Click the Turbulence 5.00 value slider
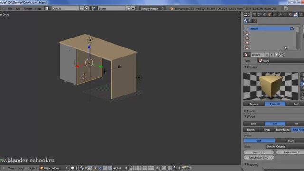The width and height of the screenshot is (304, 171). (258, 158)
